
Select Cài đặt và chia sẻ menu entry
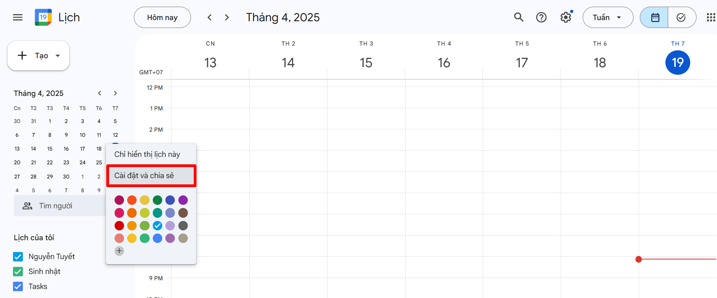(x=151, y=176)
